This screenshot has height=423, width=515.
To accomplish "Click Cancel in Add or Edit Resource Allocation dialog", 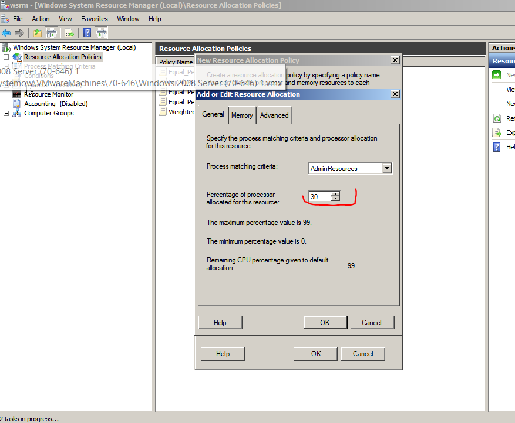I will tap(372, 323).
